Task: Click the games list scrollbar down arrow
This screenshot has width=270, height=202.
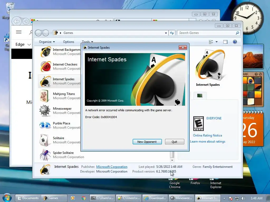Action: pyautogui.click(x=172, y=160)
